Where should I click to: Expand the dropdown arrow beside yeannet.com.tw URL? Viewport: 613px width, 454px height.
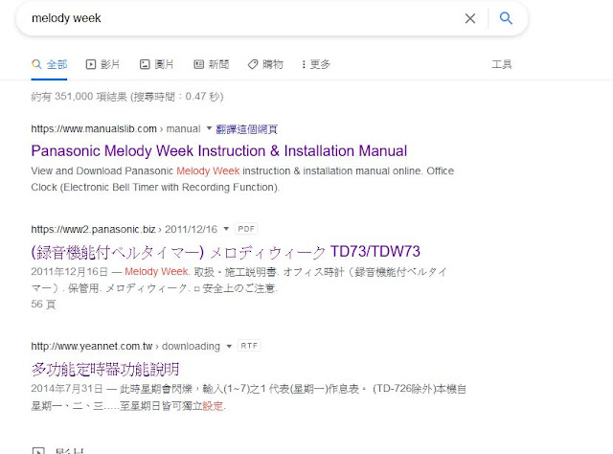point(229,346)
